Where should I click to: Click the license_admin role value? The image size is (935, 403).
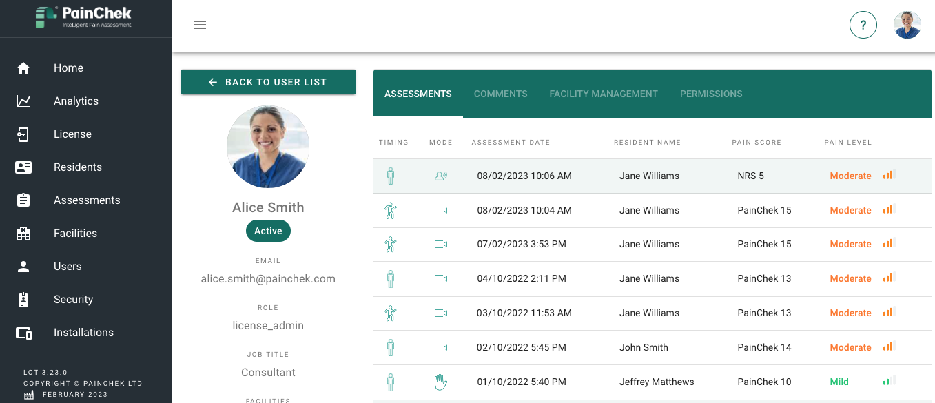268,326
